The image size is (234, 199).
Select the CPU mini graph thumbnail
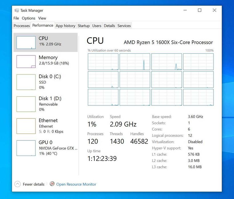coord(26,42)
